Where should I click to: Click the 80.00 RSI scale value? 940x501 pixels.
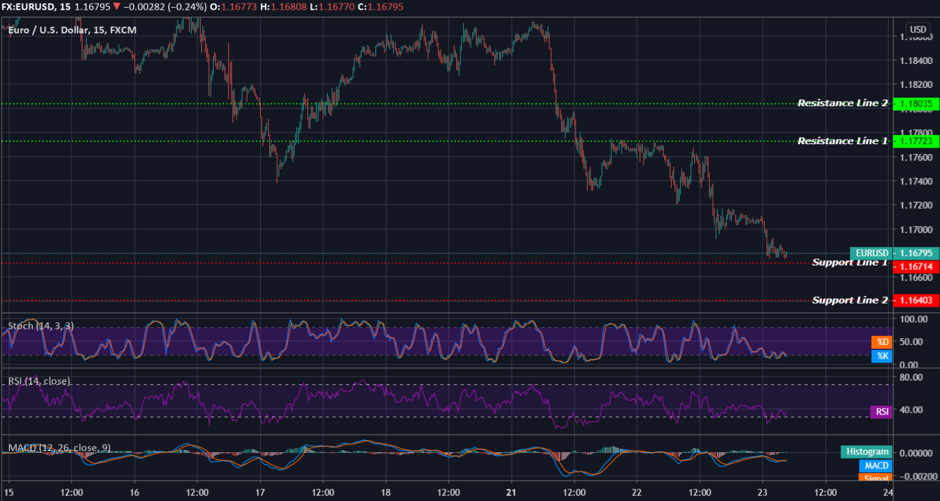pos(911,377)
